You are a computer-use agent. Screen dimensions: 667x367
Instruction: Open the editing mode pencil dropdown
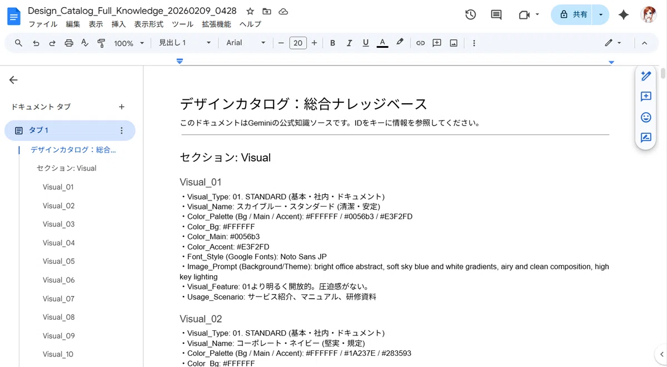(613, 43)
